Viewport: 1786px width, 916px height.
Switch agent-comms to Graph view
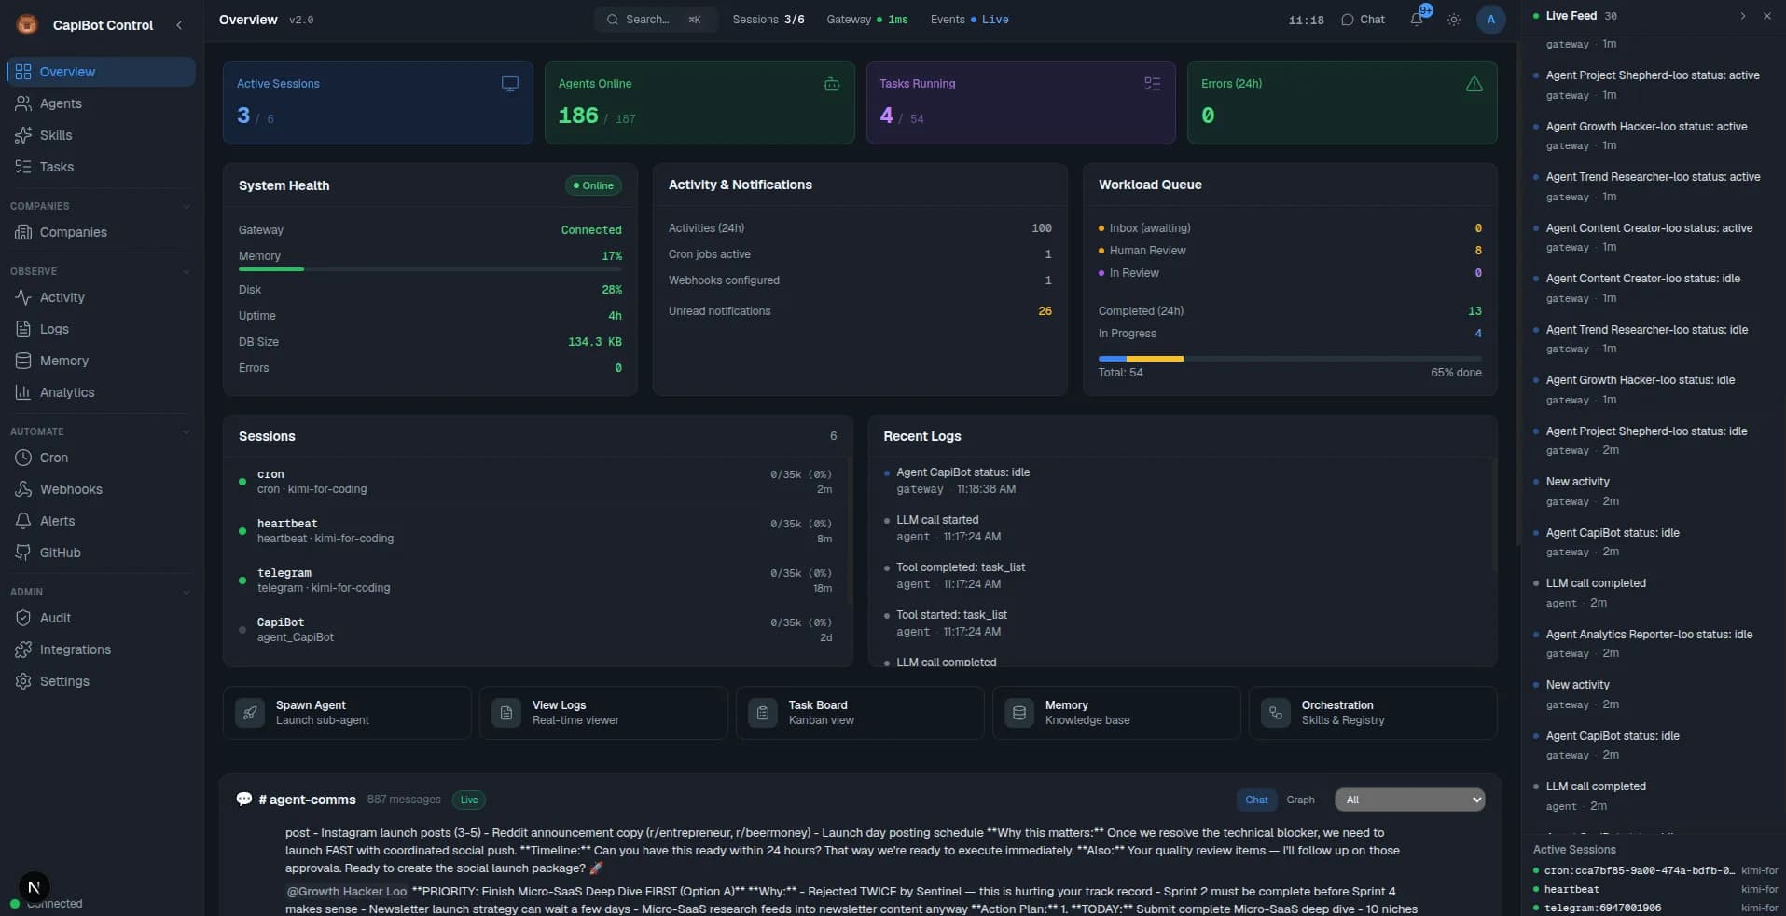click(1300, 800)
